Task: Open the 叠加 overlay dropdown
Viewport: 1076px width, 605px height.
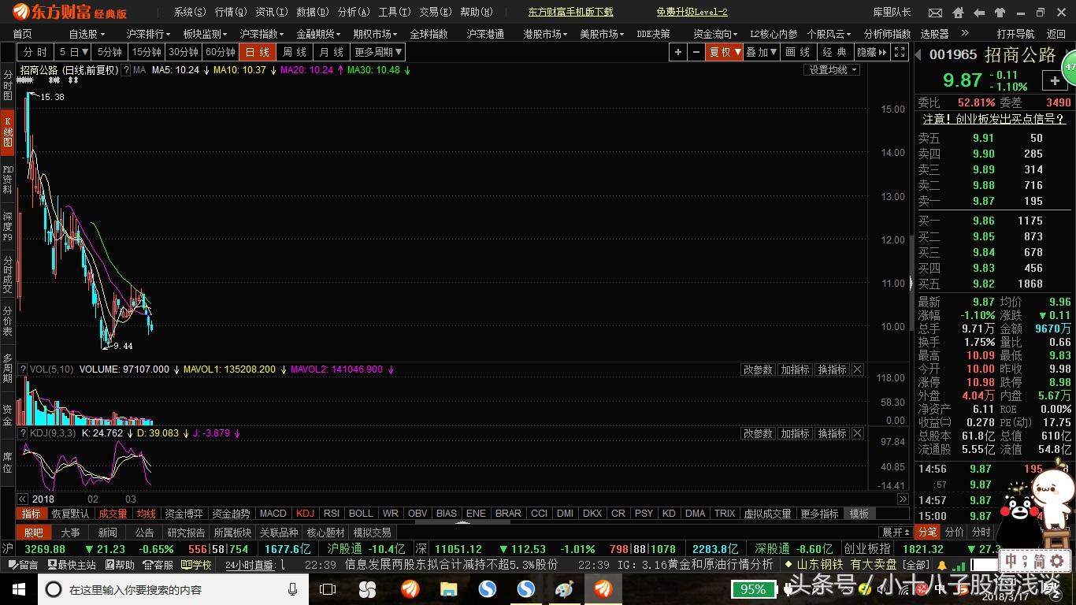Action: click(762, 52)
